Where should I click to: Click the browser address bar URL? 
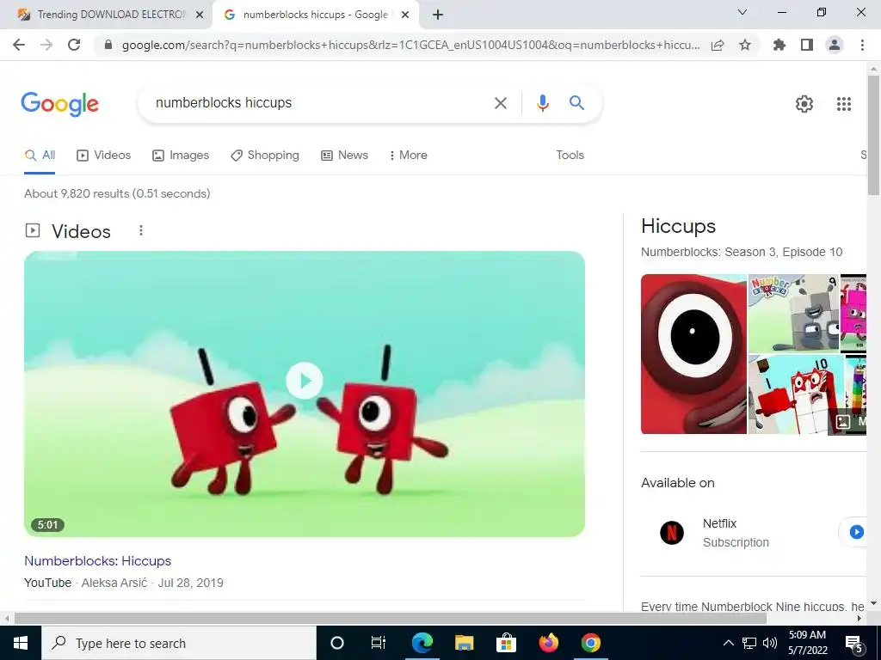(410, 45)
